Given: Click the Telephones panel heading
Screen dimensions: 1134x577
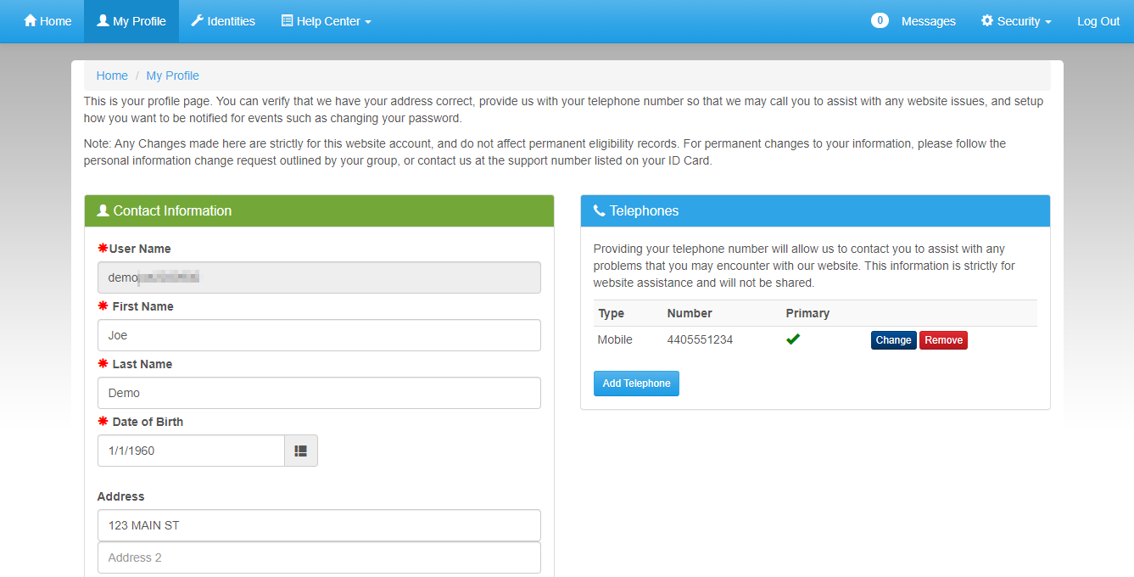Looking at the screenshot, I should click(x=815, y=210).
